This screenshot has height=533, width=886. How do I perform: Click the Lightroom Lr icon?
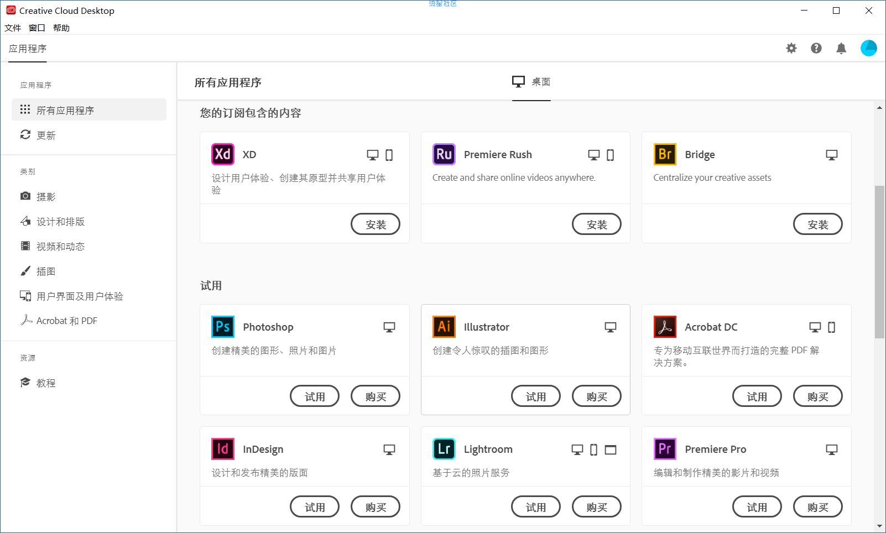444,449
